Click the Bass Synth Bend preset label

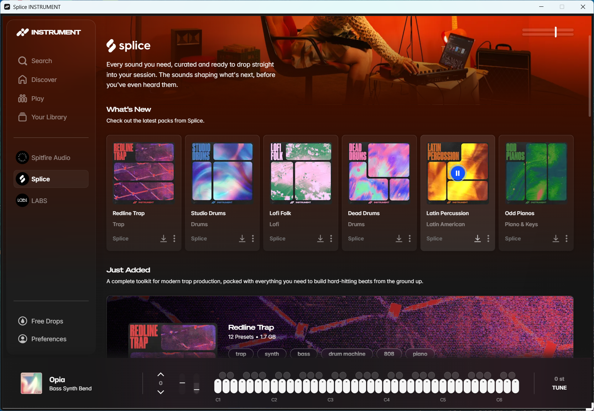[x=71, y=389]
